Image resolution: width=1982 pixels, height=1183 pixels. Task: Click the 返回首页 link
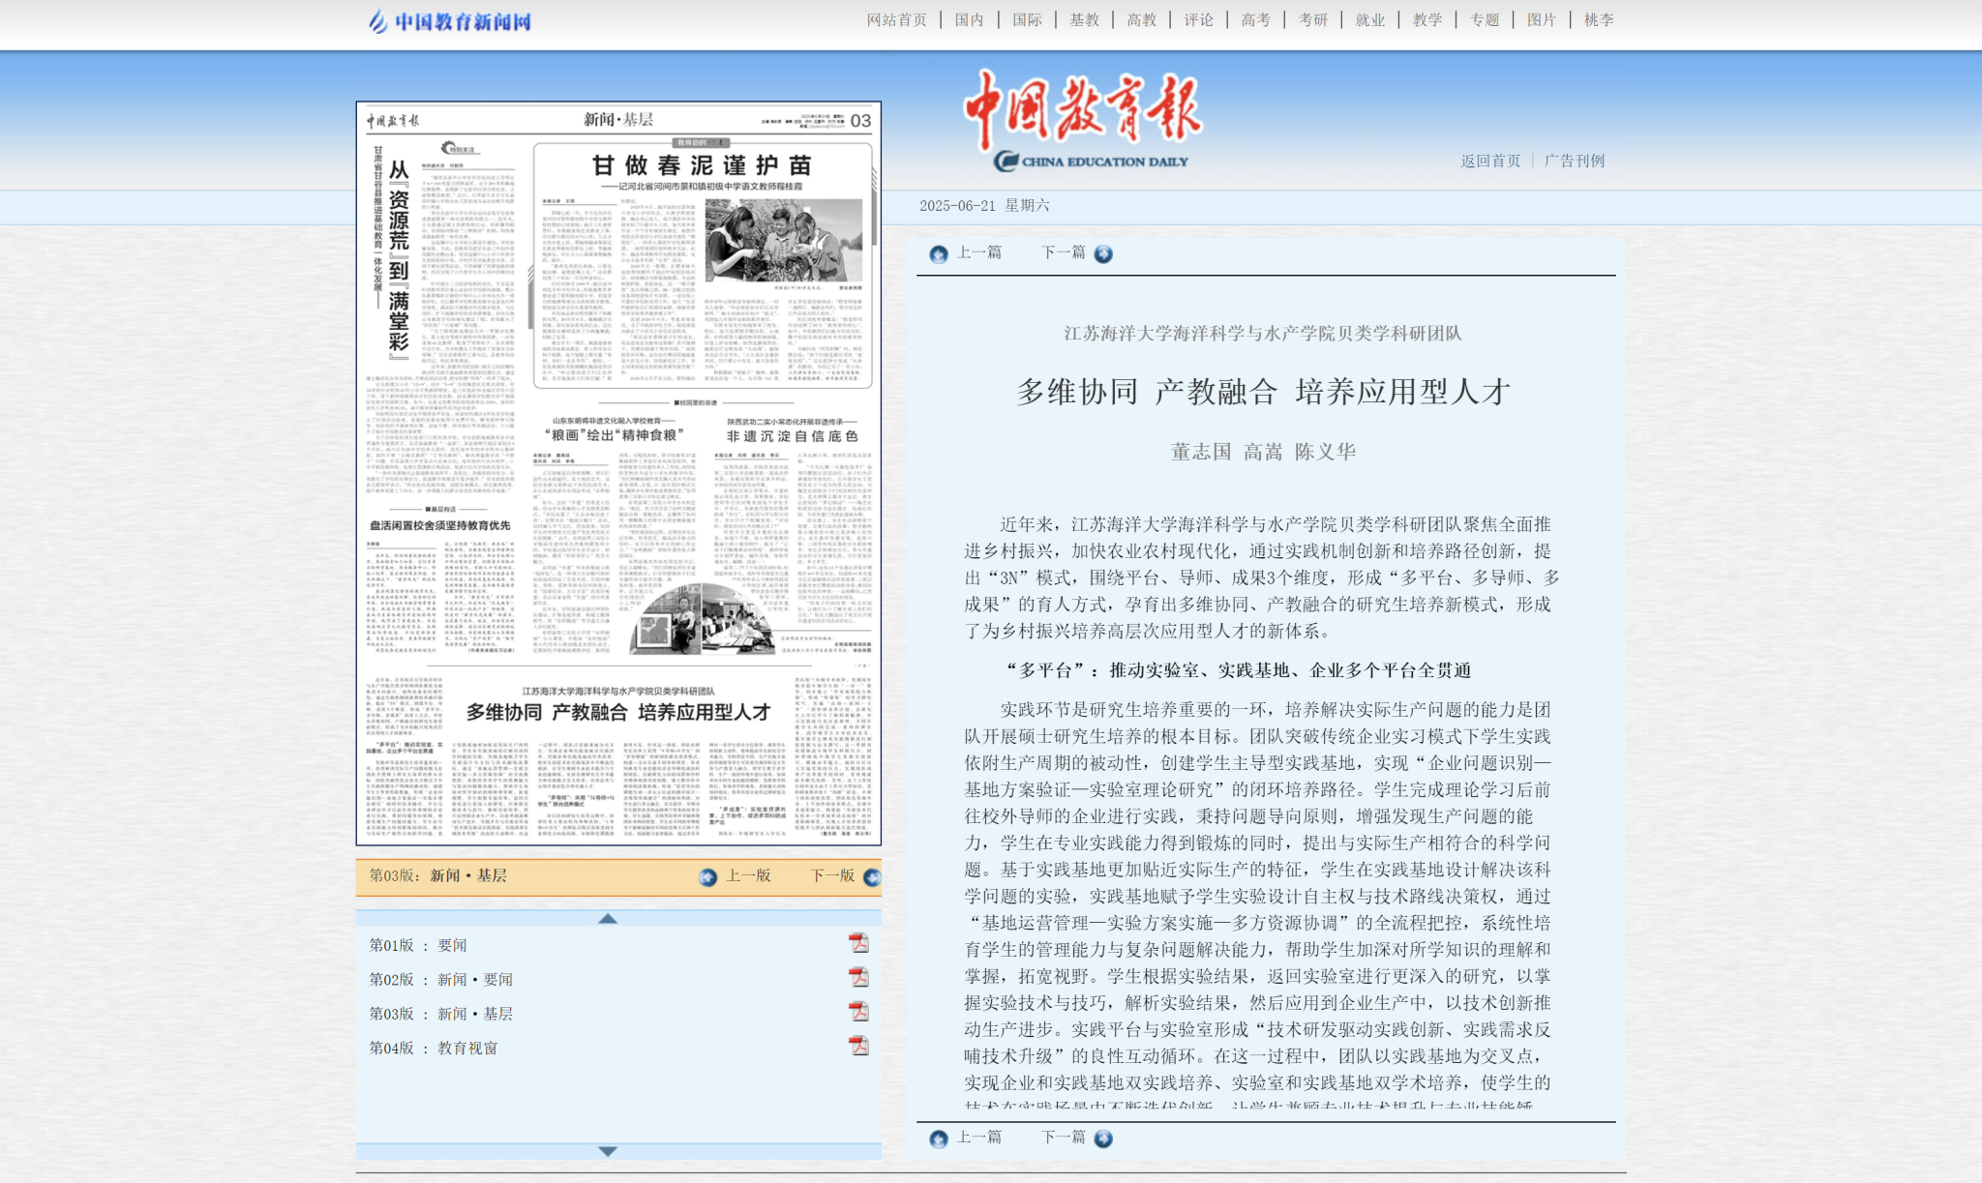[x=1489, y=162]
